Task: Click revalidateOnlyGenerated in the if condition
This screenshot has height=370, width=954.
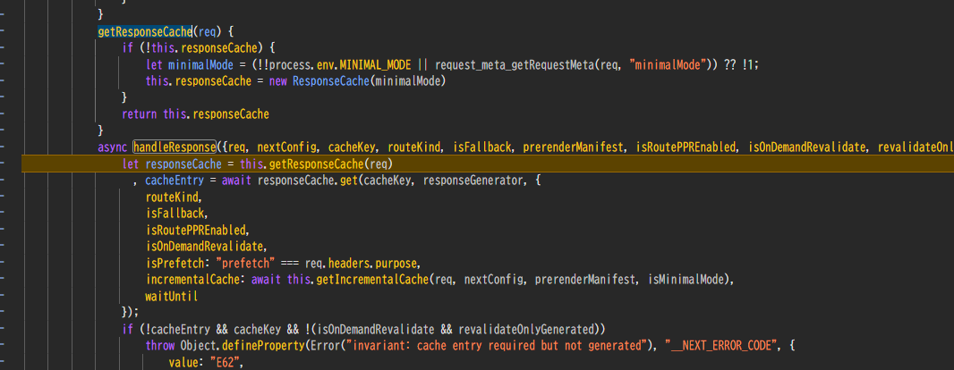Action: [528, 329]
